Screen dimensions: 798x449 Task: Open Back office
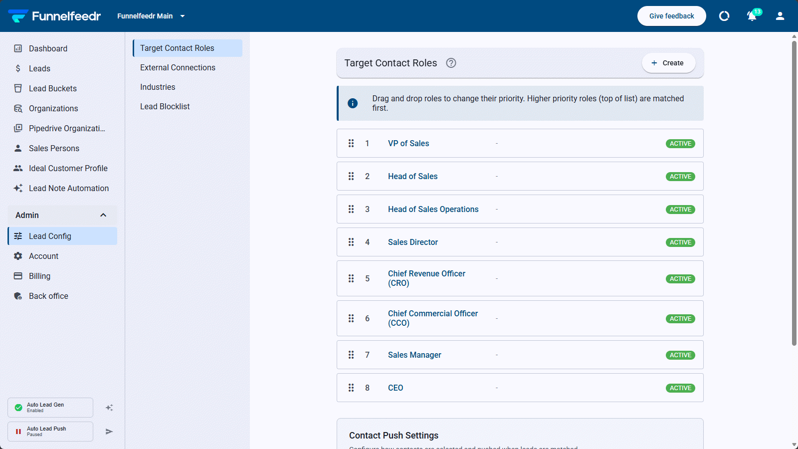[62, 296]
